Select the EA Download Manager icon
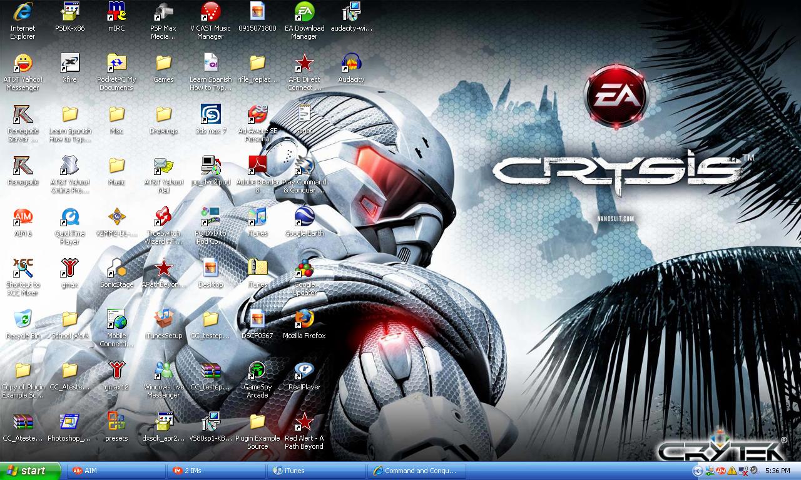The width and height of the screenshot is (801, 480). tap(304, 12)
